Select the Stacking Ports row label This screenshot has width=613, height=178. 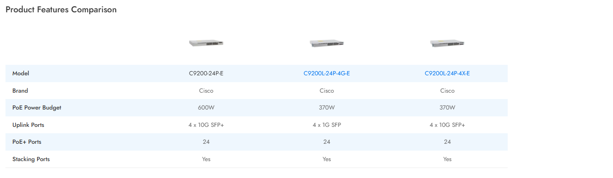(x=31, y=159)
